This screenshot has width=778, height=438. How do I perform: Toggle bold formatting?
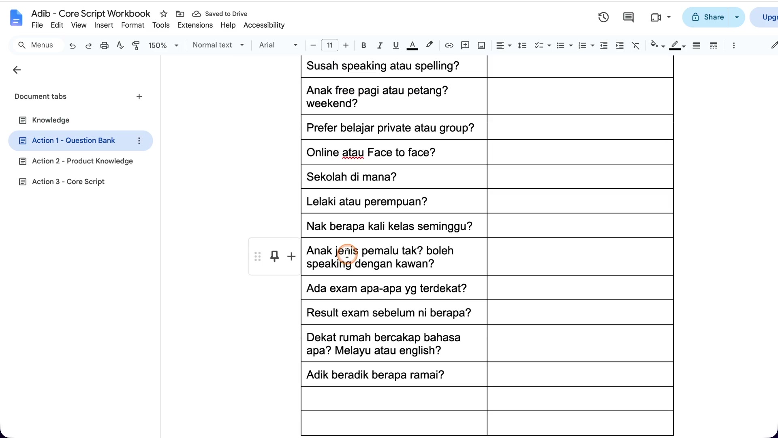(x=363, y=45)
